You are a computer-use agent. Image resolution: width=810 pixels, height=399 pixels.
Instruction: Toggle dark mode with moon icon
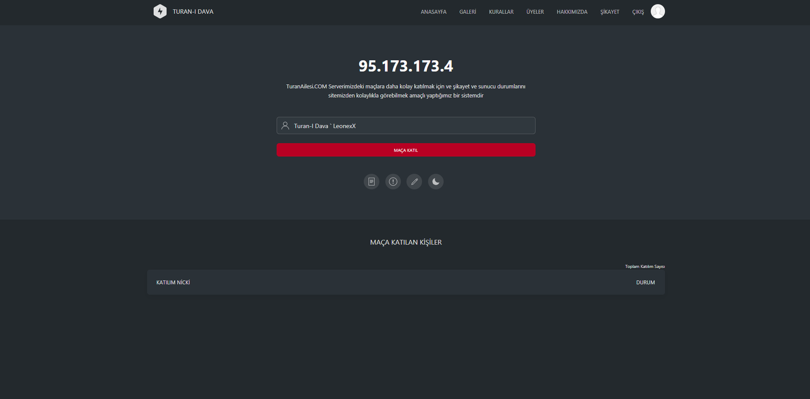(435, 182)
